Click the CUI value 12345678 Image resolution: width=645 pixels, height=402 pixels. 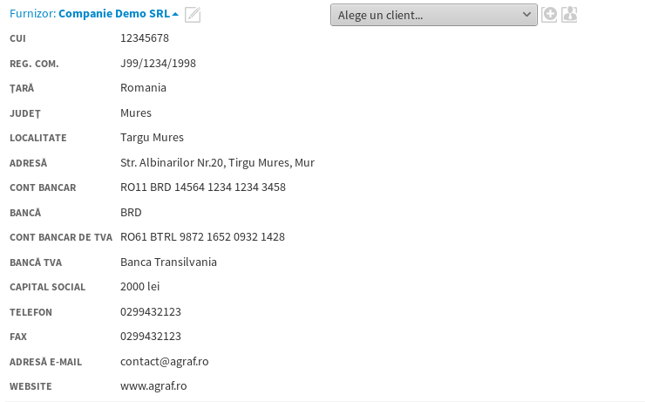pos(145,38)
